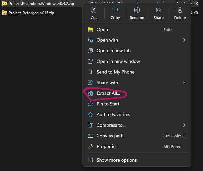Choose Copy as path
The width and height of the screenshot is (203, 171).
click(110, 136)
